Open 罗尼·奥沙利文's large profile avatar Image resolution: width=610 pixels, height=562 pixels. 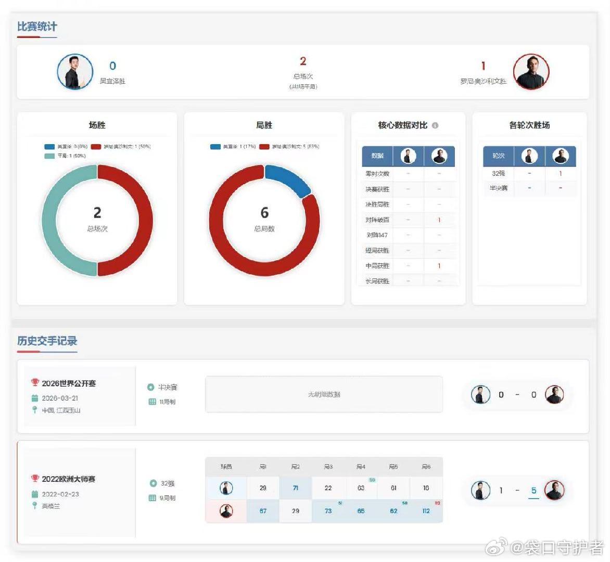pyautogui.click(x=531, y=72)
